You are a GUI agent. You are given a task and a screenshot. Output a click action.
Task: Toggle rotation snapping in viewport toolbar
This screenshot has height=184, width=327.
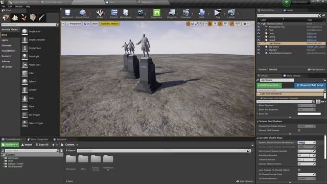(x=220, y=24)
